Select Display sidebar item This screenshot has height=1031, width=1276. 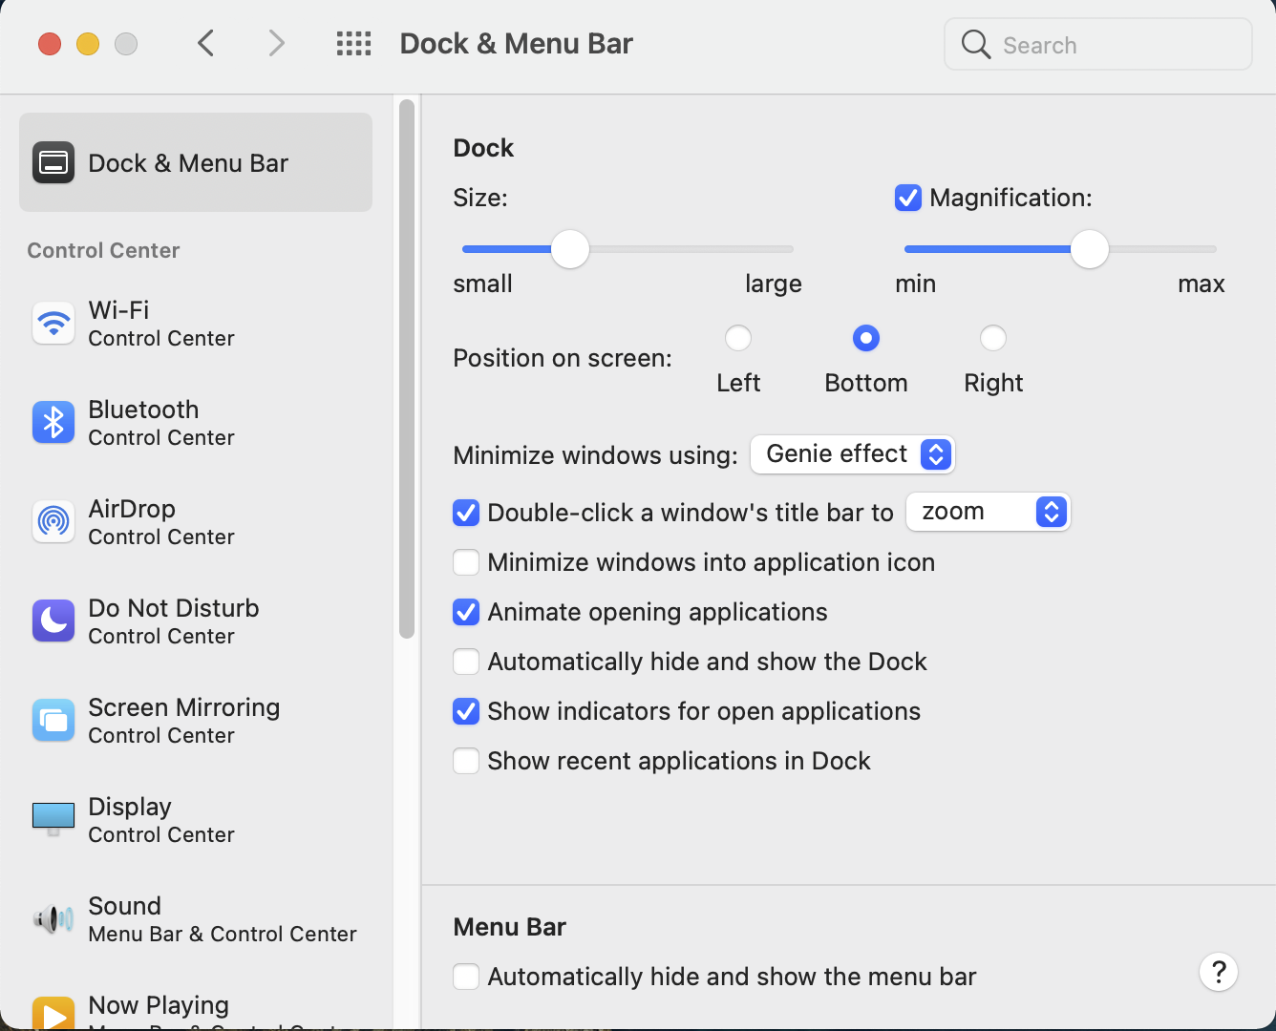tap(196, 820)
